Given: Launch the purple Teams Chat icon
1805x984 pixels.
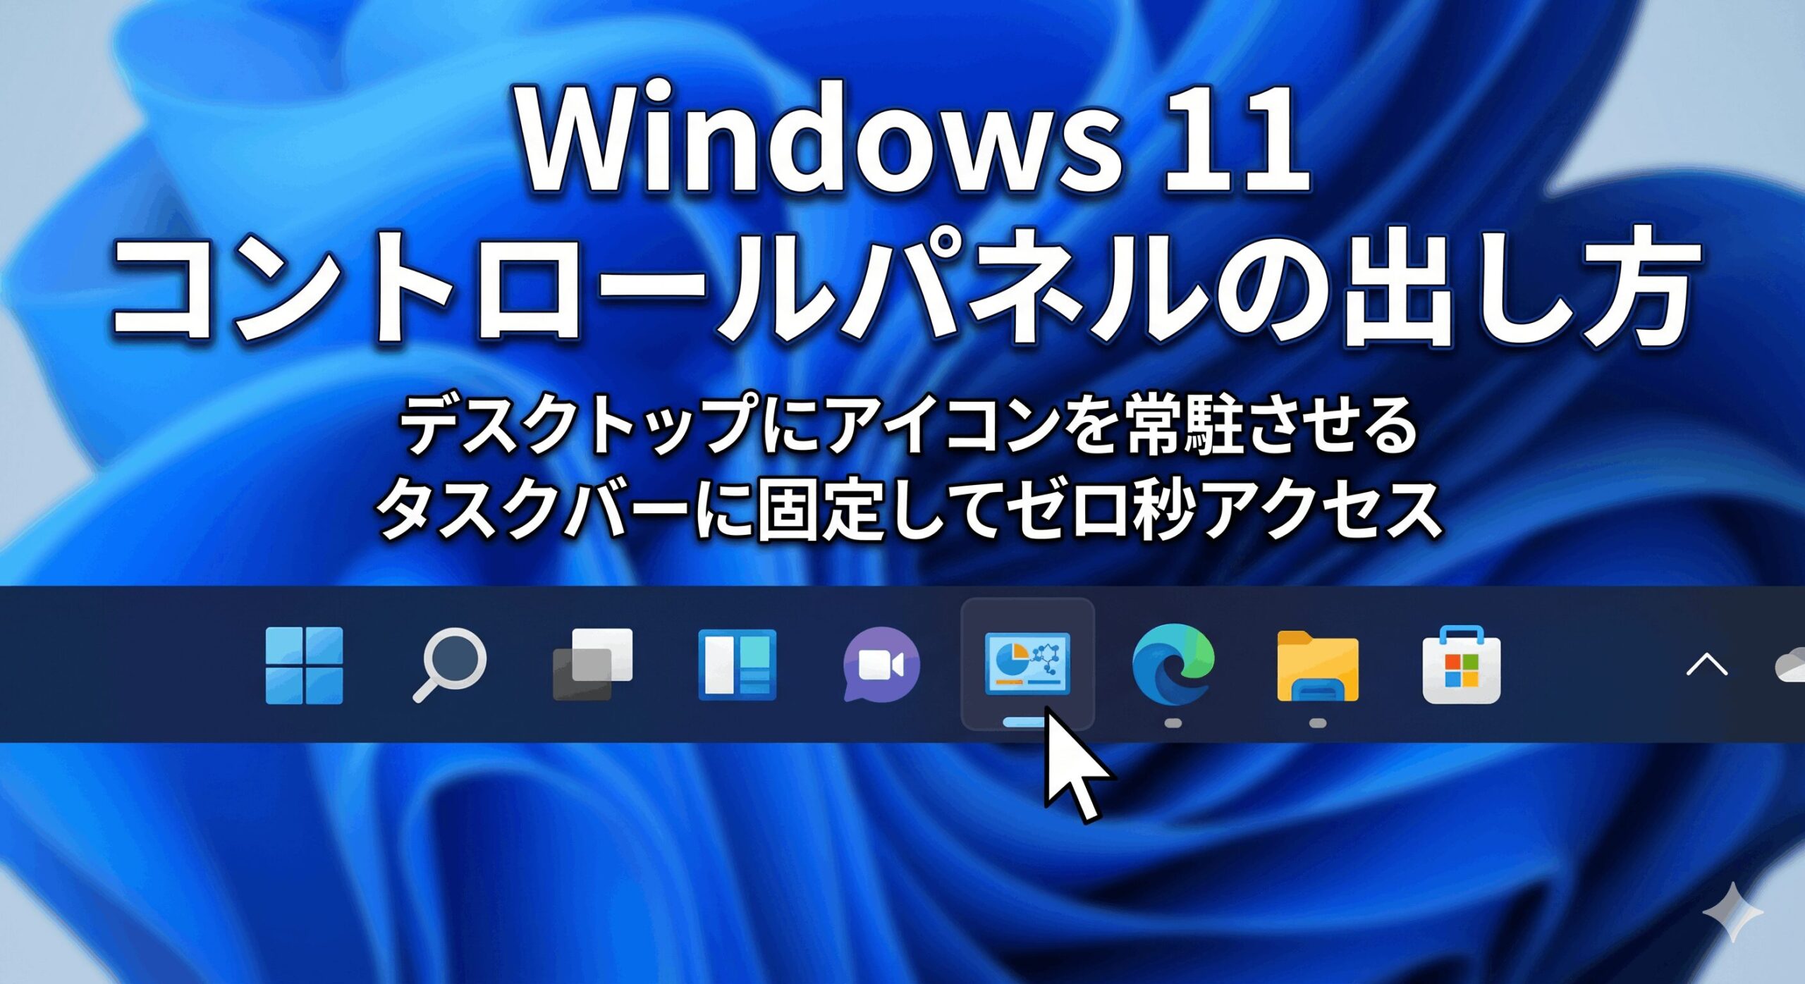Looking at the screenshot, I should click(881, 664).
